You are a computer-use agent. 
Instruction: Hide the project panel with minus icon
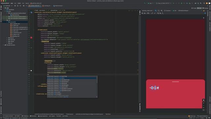[x=26, y=6]
